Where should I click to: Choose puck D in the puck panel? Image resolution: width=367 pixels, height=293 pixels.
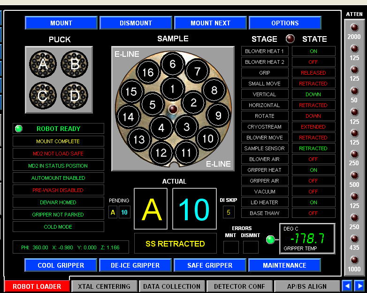tap(75, 95)
